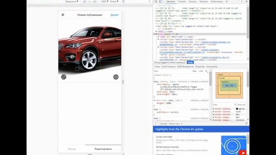Click the rotate image icon on photo
The image size is (276, 155).
click(x=116, y=77)
